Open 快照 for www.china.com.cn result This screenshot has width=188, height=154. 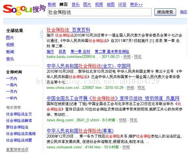coord(130,88)
